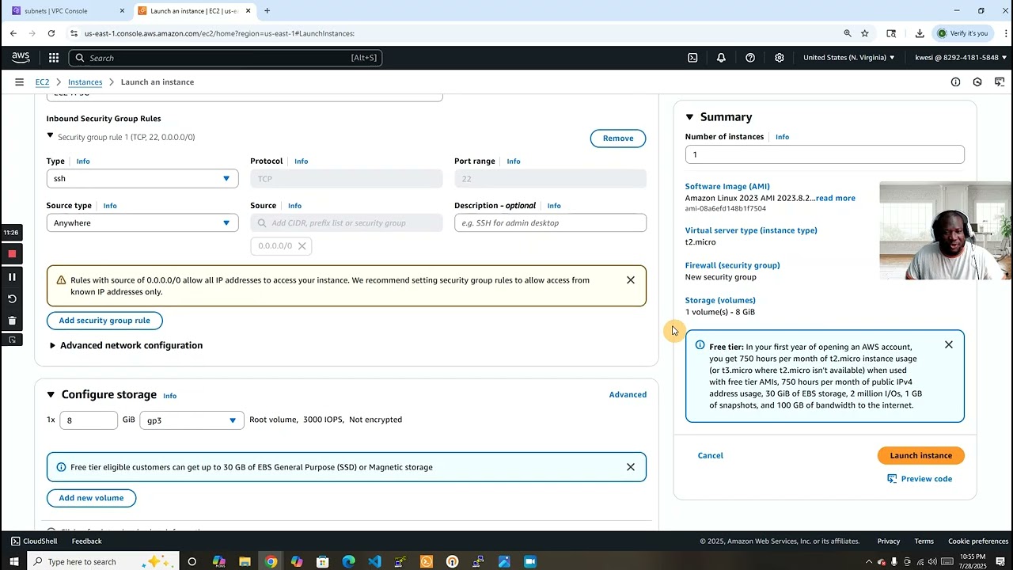This screenshot has width=1013, height=570.
Task: Open the Source type dropdown showing Anywhere
Action: pos(142,223)
